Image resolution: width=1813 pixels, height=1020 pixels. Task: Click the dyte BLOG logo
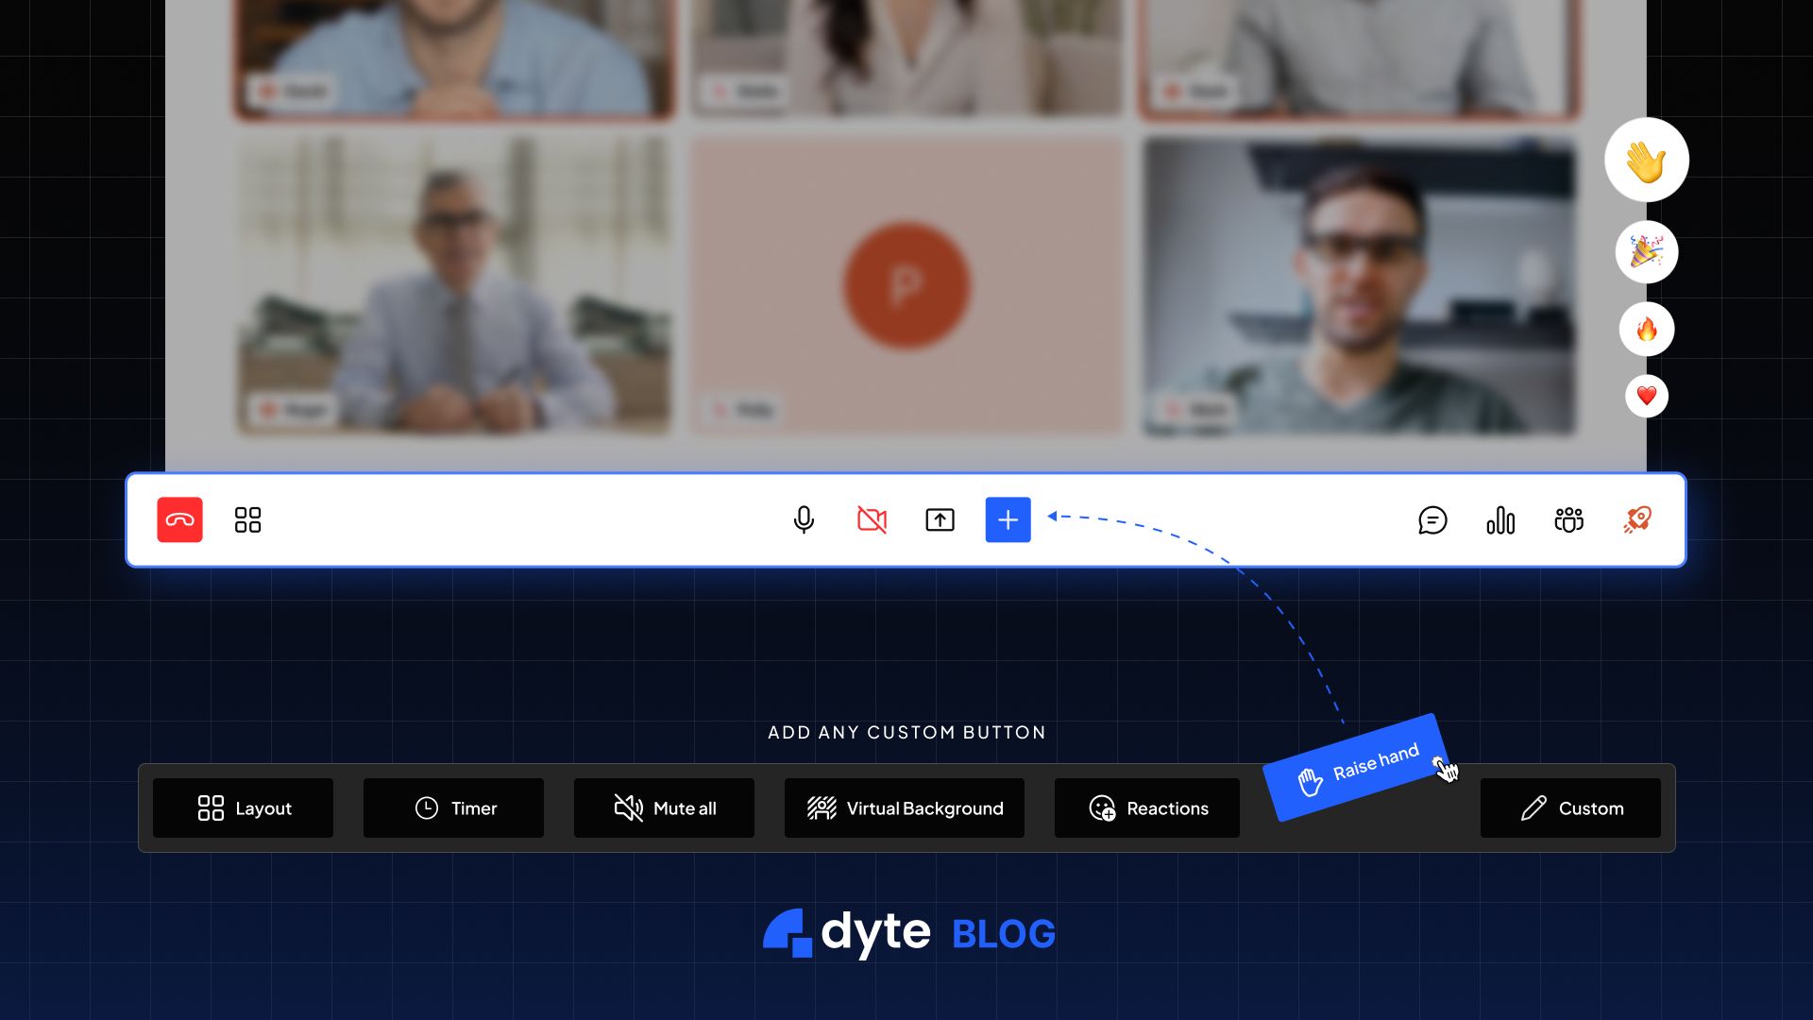click(906, 933)
